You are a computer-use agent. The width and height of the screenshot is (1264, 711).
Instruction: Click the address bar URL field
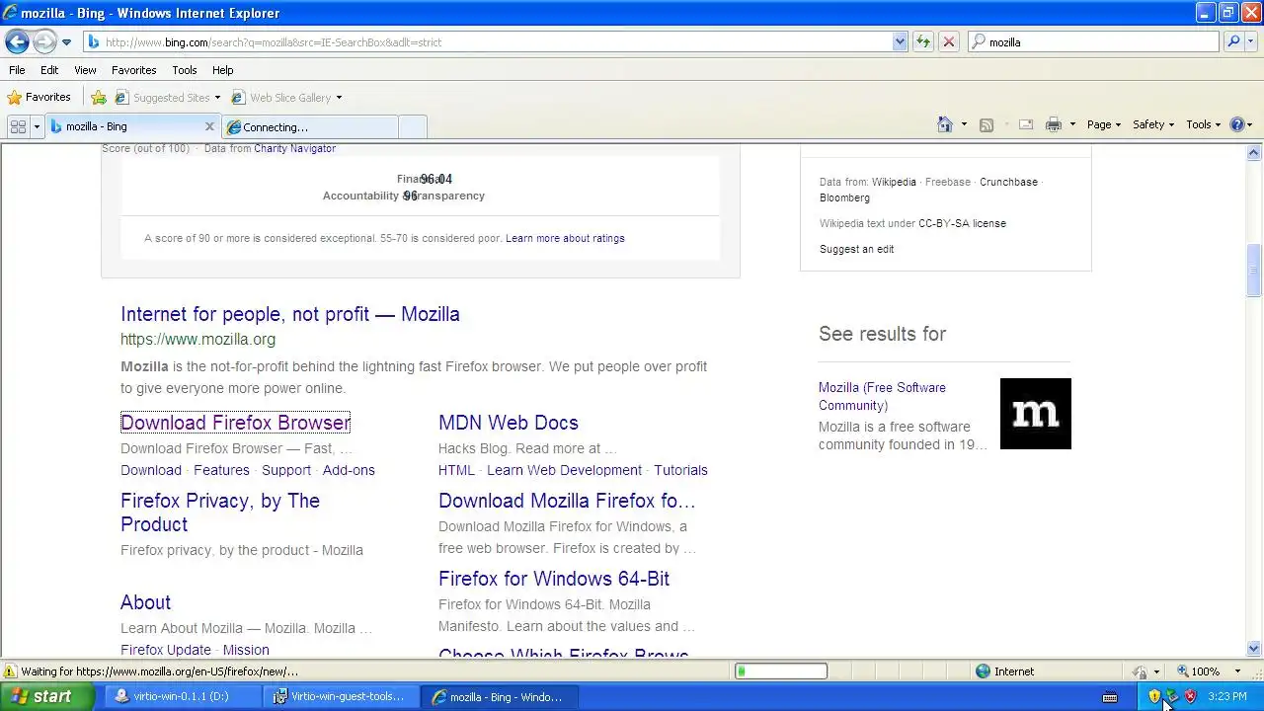click(489, 42)
